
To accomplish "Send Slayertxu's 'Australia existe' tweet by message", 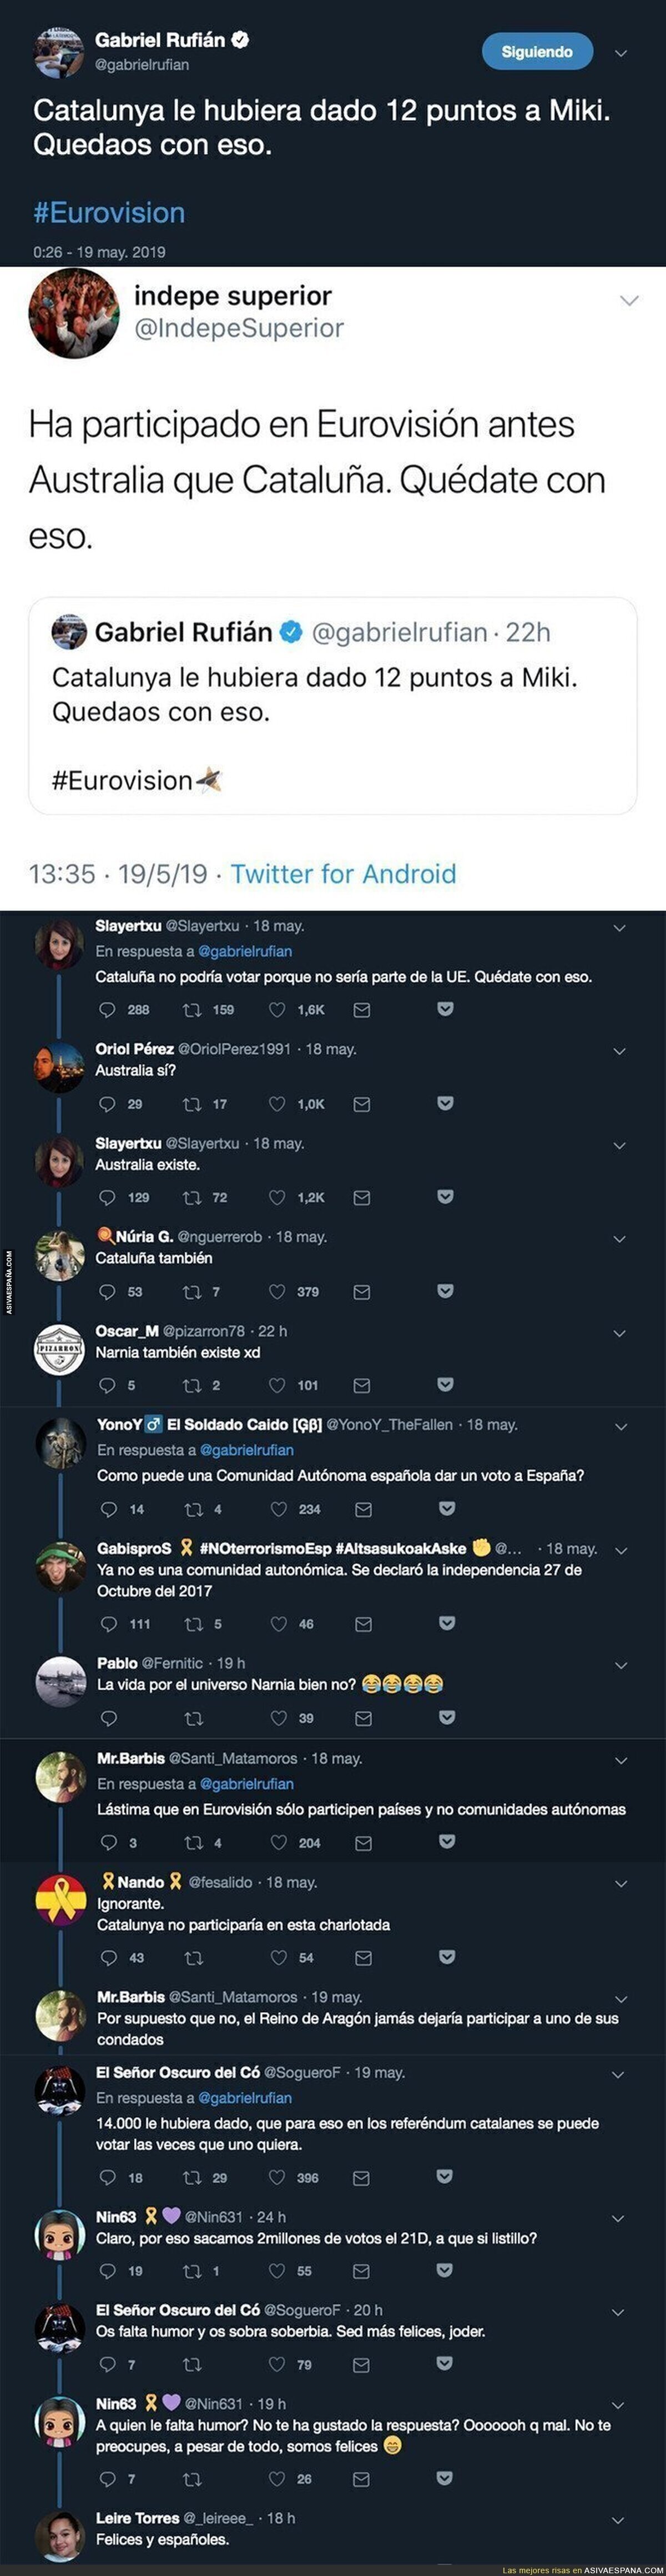I will [362, 1197].
